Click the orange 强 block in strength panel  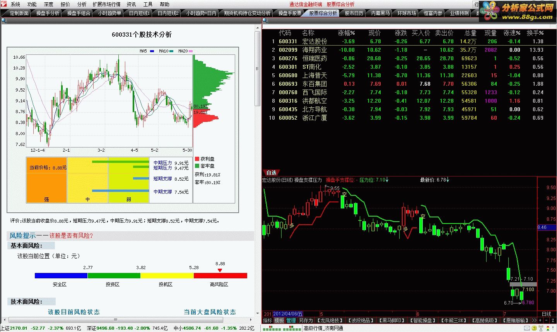(46, 180)
